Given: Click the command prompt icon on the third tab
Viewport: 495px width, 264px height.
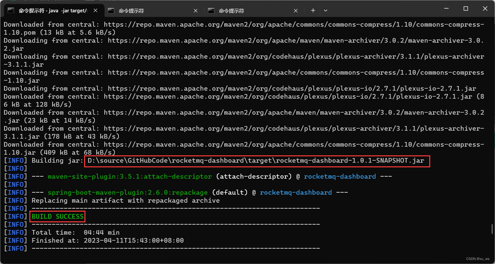Looking at the screenshot, I should coord(211,11).
